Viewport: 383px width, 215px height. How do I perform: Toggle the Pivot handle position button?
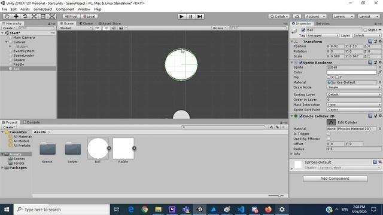pos(71,16)
